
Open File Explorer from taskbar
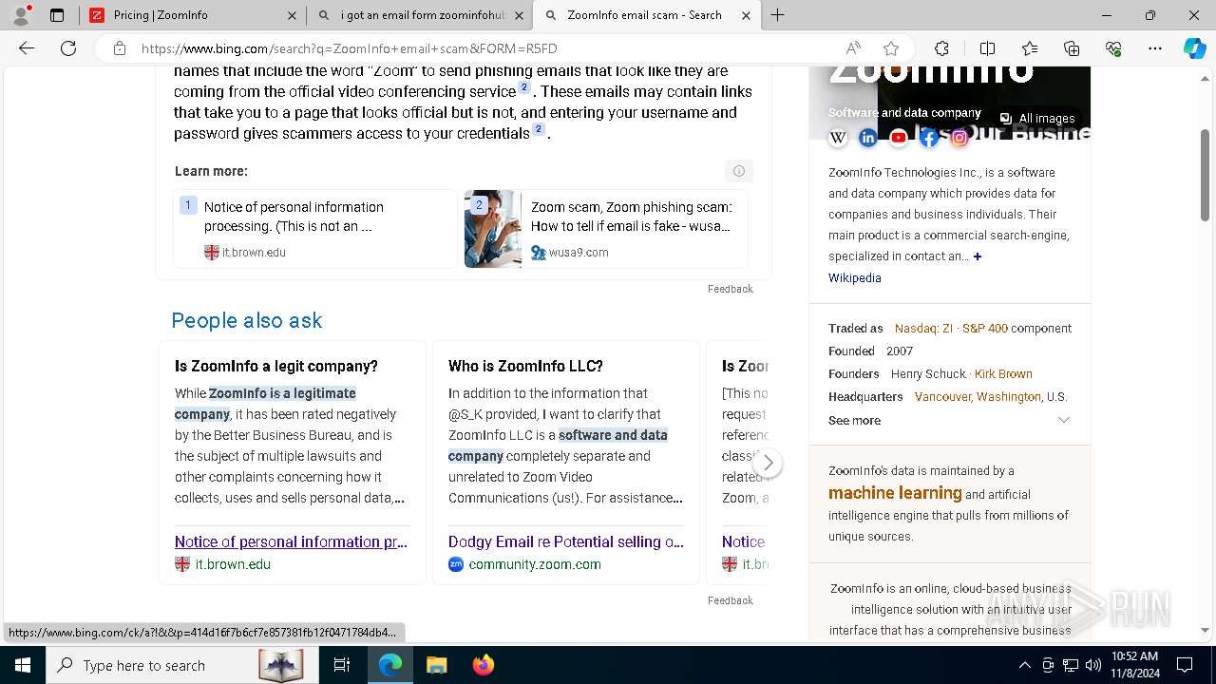click(436, 665)
